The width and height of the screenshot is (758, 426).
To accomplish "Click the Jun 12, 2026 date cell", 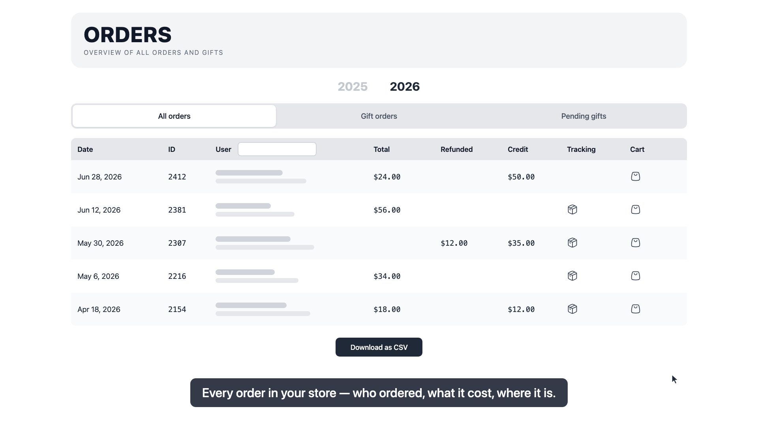I will coord(99,210).
